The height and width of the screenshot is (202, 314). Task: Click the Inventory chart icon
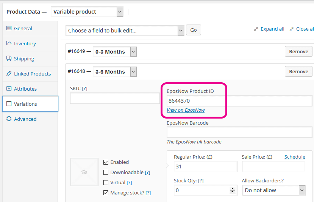pos(9,43)
